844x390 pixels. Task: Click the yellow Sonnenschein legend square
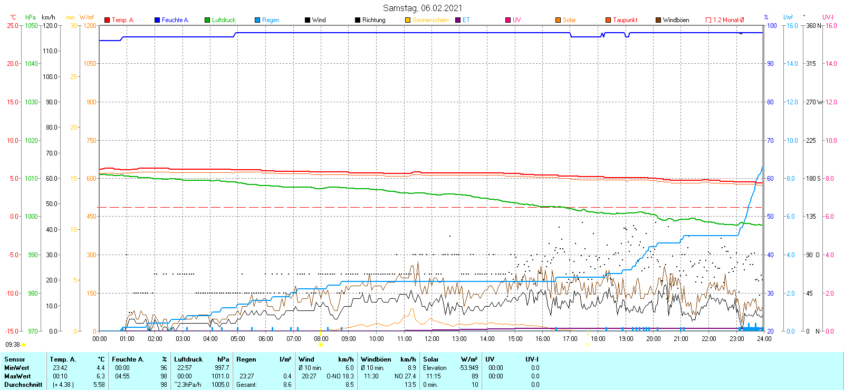[x=408, y=20]
